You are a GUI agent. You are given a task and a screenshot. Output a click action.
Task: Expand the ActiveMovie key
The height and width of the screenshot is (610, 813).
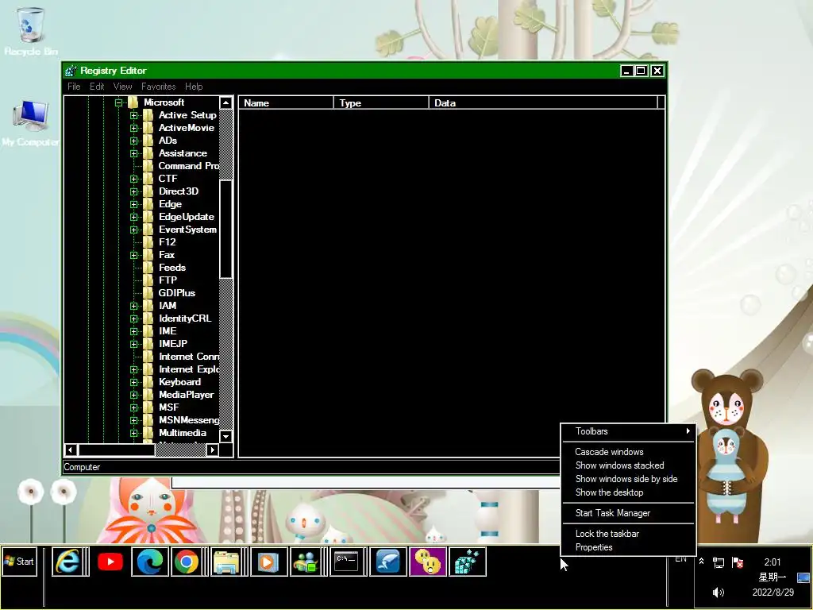pyautogui.click(x=133, y=128)
